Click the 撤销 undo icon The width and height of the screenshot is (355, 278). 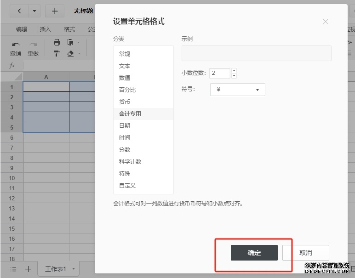(x=16, y=44)
